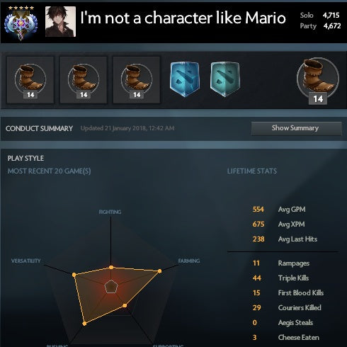Select the second boot trophy level 14
Screen dimensions: 347x347
[x=84, y=80]
